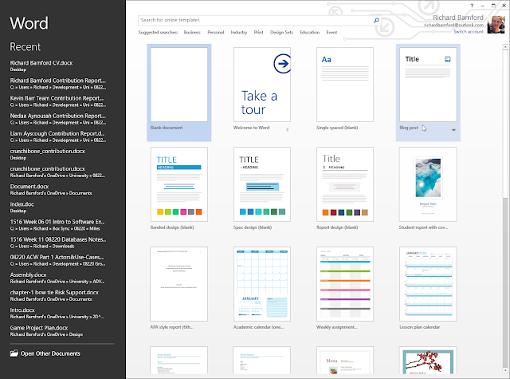
Task: Open the APA style report template
Action: (178, 284)
